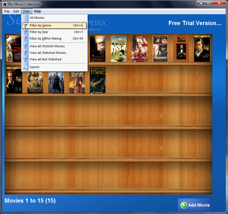Image resolution: width=228 pixels, height=214 pixels.
Task: Click the funnel icon beside View all Wishlist Movies
Action: point(25,46)
